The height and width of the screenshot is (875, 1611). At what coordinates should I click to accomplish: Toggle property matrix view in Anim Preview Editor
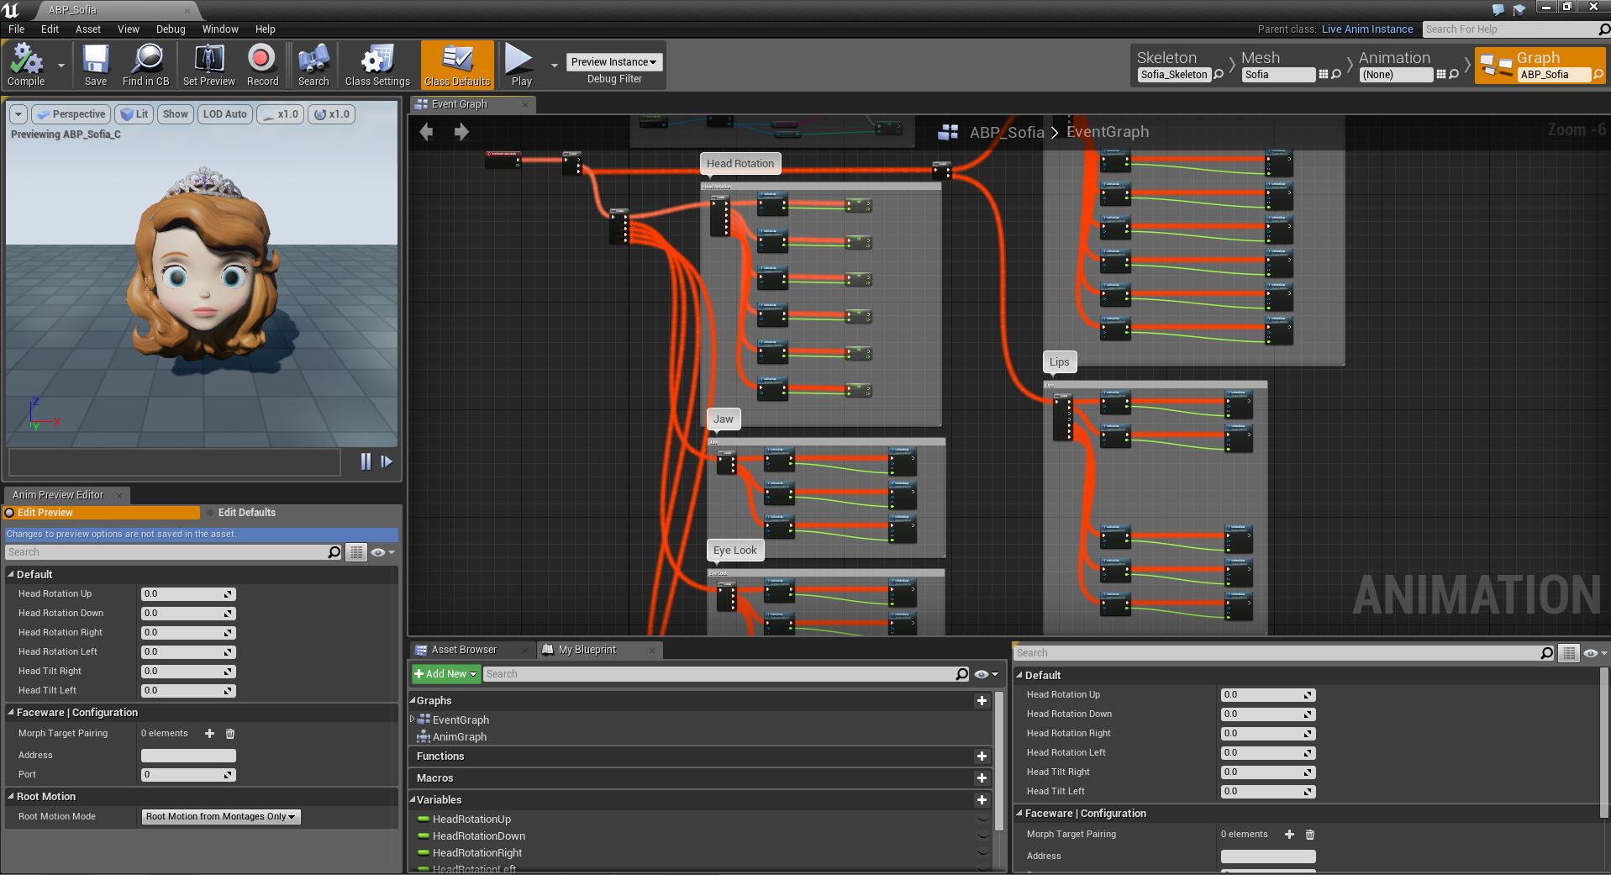357,552
